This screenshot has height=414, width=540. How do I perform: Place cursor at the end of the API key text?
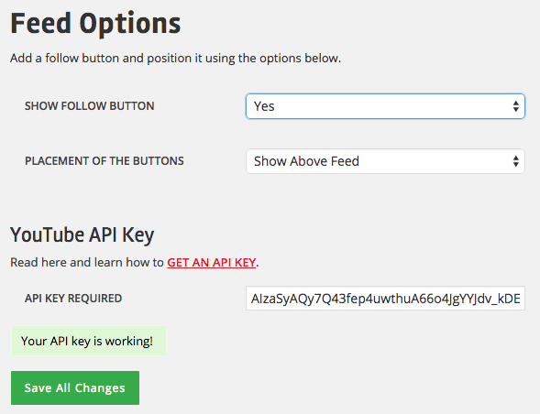click(522, 299)
